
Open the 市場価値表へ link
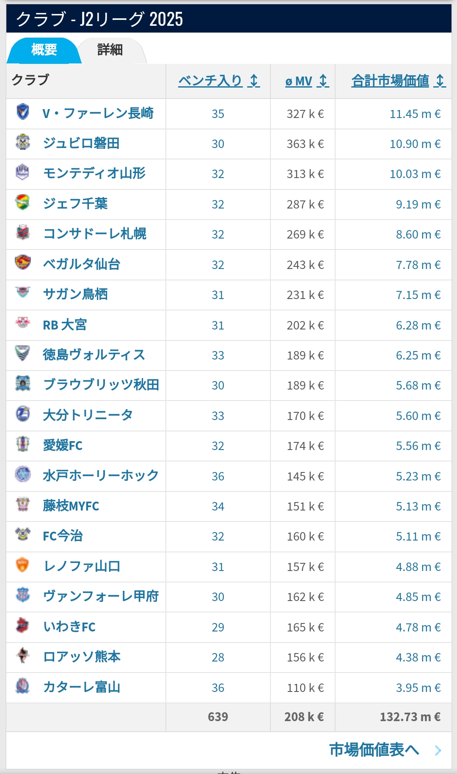[x=374, y=750]
